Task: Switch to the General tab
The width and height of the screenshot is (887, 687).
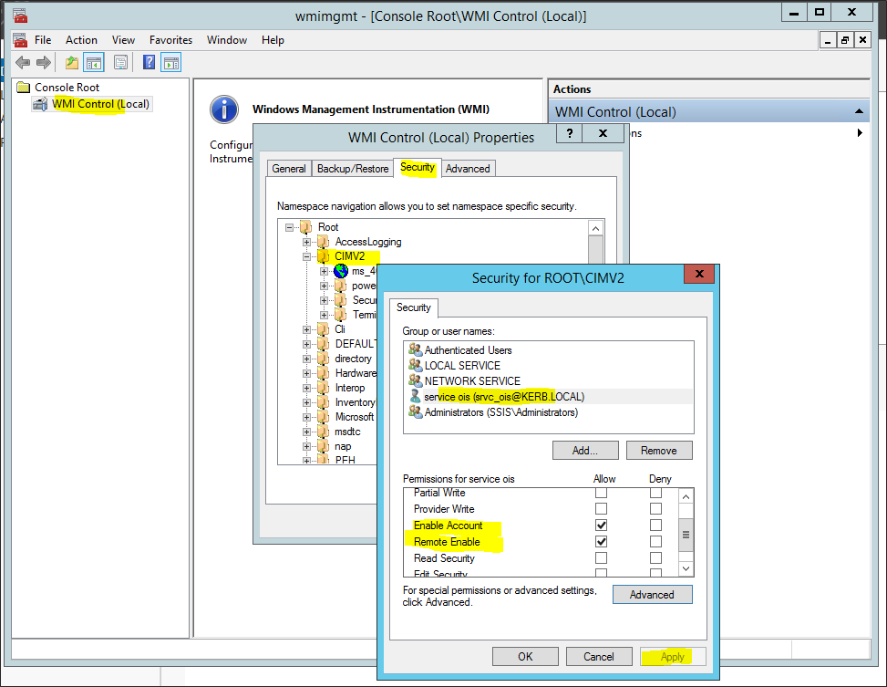Action: point(288,169)
